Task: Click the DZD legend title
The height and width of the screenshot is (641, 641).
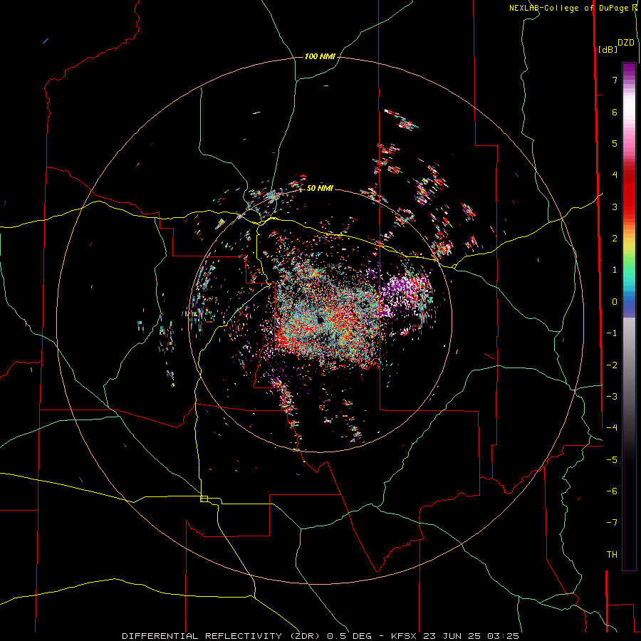Action: (626, 42)
